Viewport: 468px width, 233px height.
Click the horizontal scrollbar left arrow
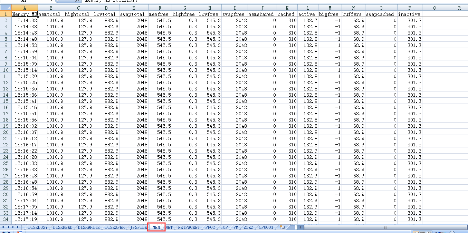point(301,227)
